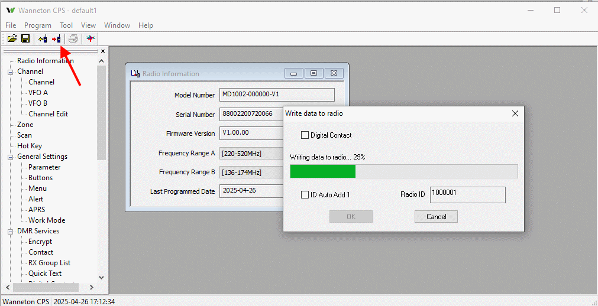This screenshot has height=306, width=598.
Task: Open Buttons under General Settings
Action: [40, 178]
